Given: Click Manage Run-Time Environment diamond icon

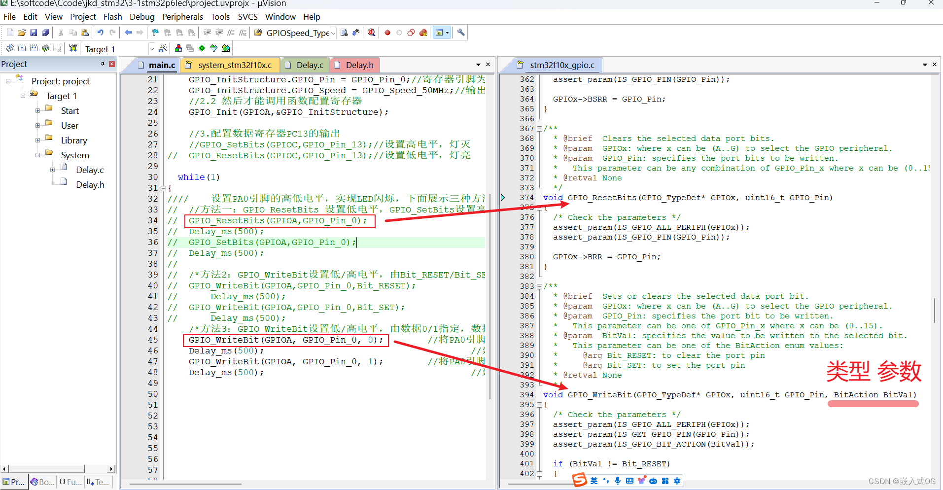Looking at the screenshot, I should [x=202, y=48].
